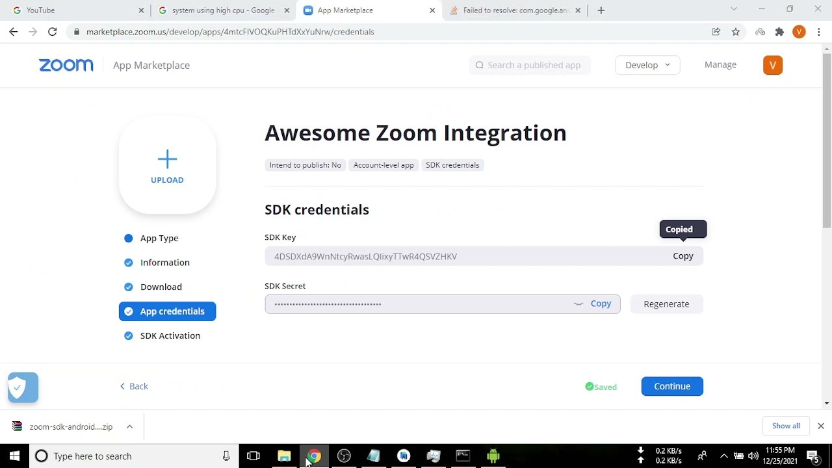Click Intend to publish: No tag
Image resolution: width=832 pixels, height=468 pixels.
[305, 165]
